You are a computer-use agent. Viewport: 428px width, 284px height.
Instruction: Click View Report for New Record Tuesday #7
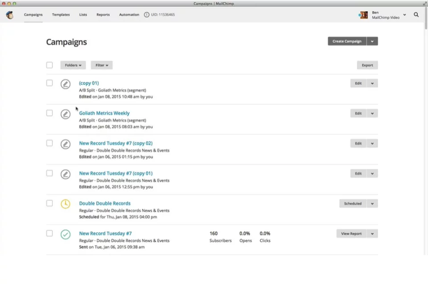(x=352, y=233)
